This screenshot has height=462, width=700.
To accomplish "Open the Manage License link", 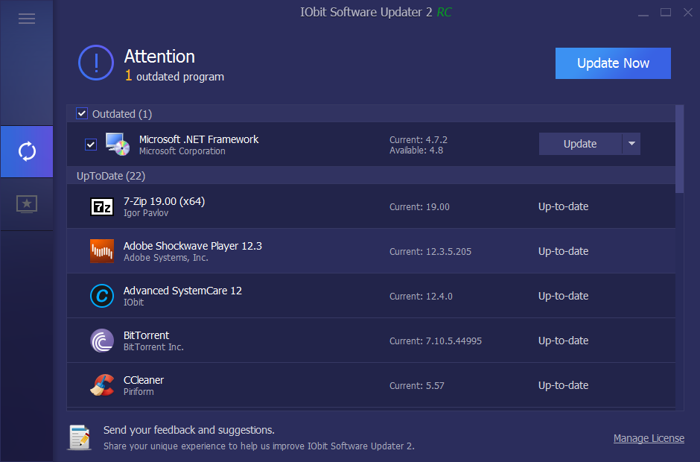I will [x=649, y=438].
